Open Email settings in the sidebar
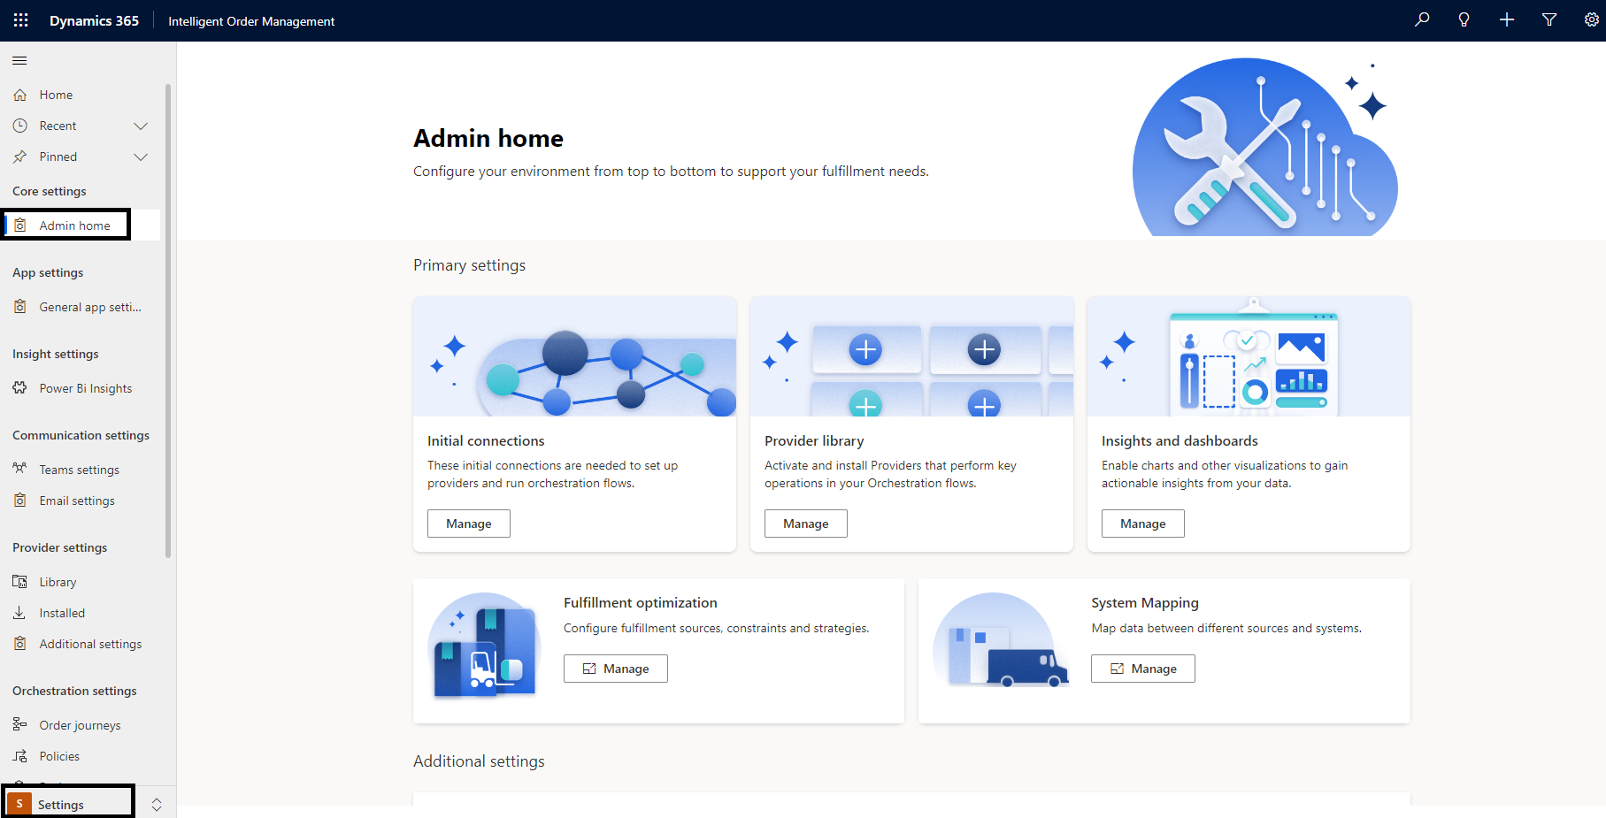 (x=76, y=500)
